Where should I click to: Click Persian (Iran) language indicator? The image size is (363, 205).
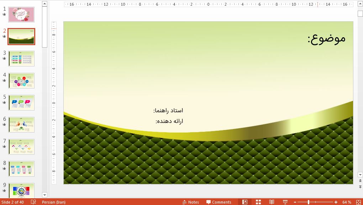click(x=53, y=202)
